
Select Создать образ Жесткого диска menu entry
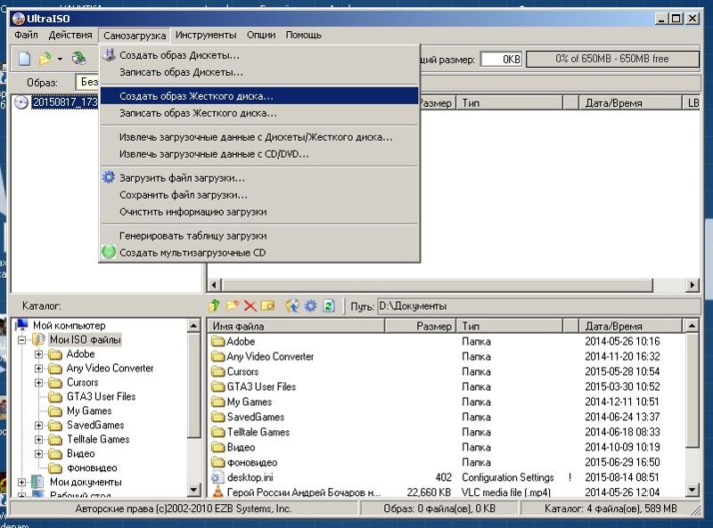click(x=196, y=95)
